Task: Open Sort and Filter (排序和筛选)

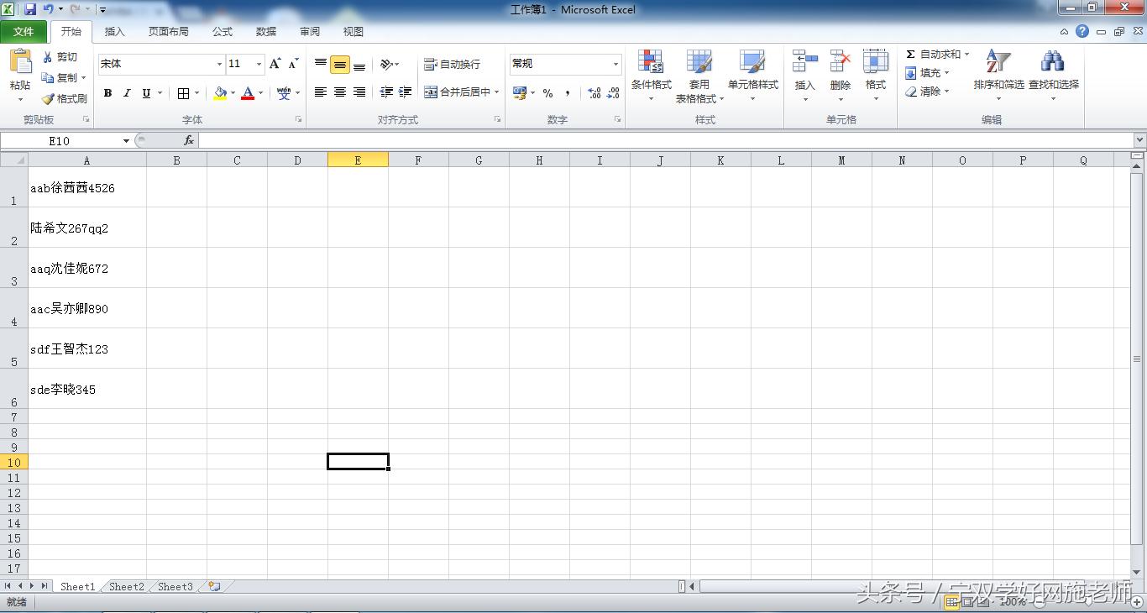Action: (x=998, y=74)
